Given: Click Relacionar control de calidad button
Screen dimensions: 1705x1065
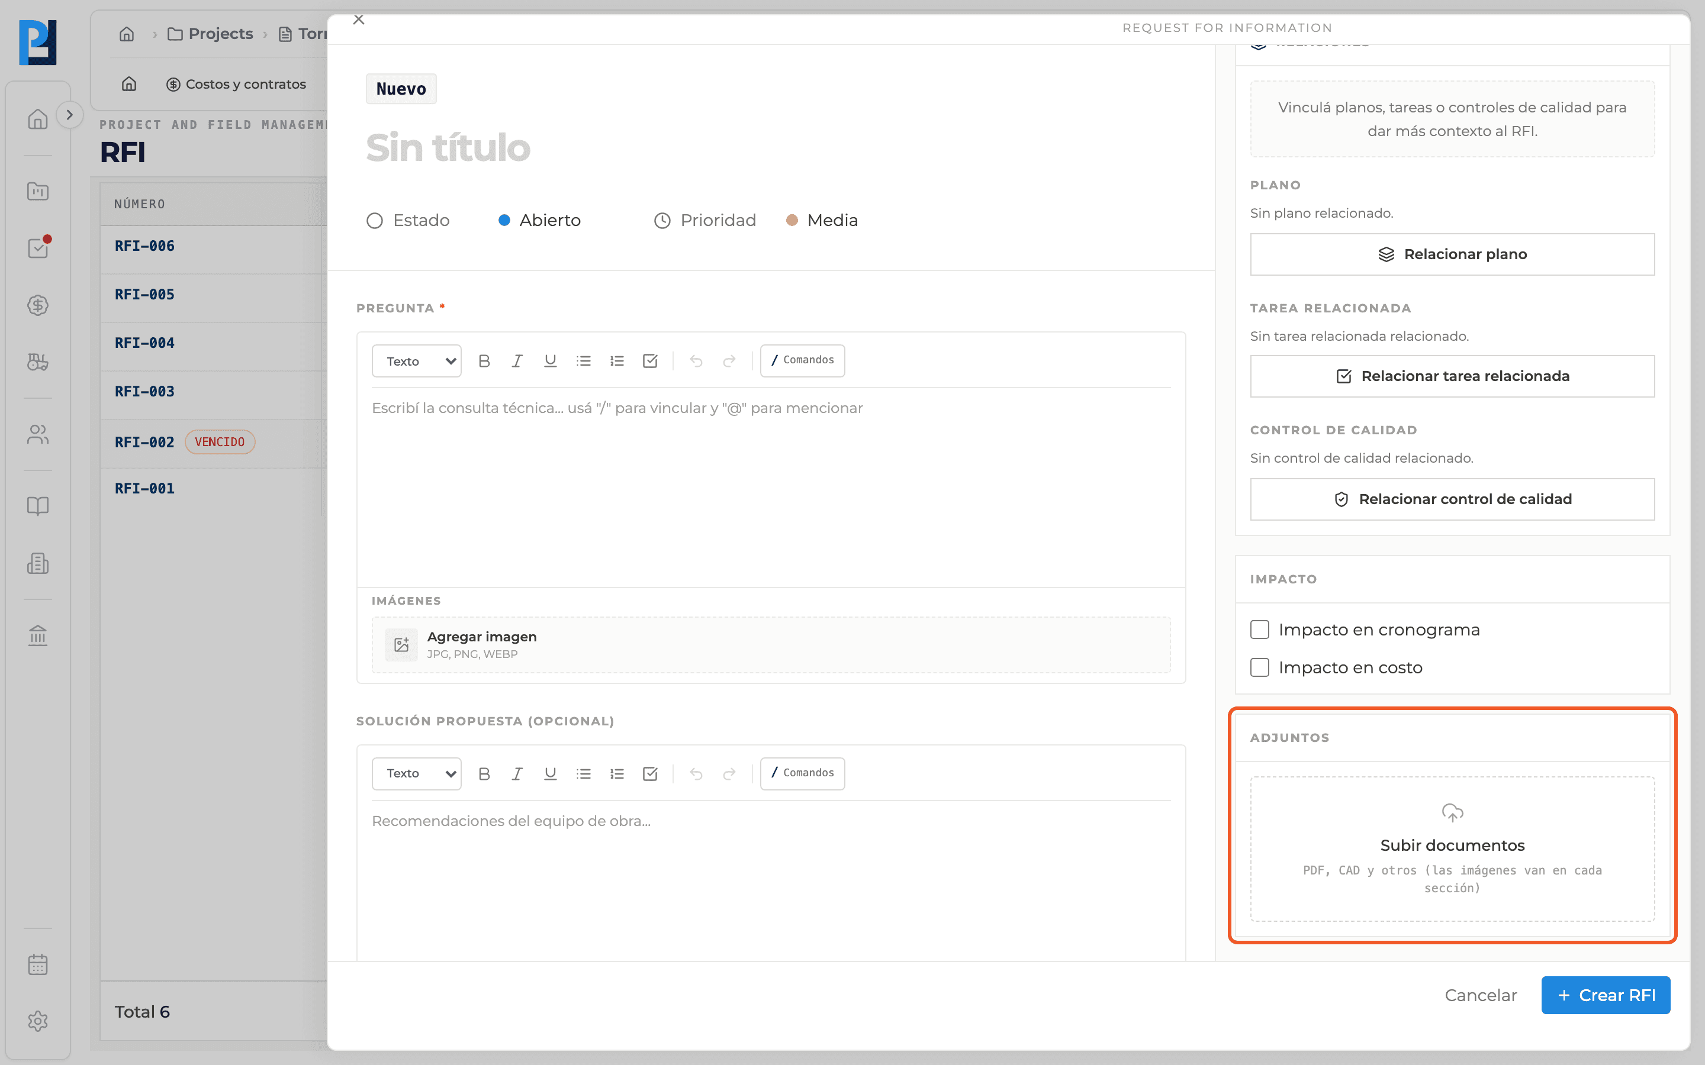Looking at the screenshot, I should pos(1452,499).
